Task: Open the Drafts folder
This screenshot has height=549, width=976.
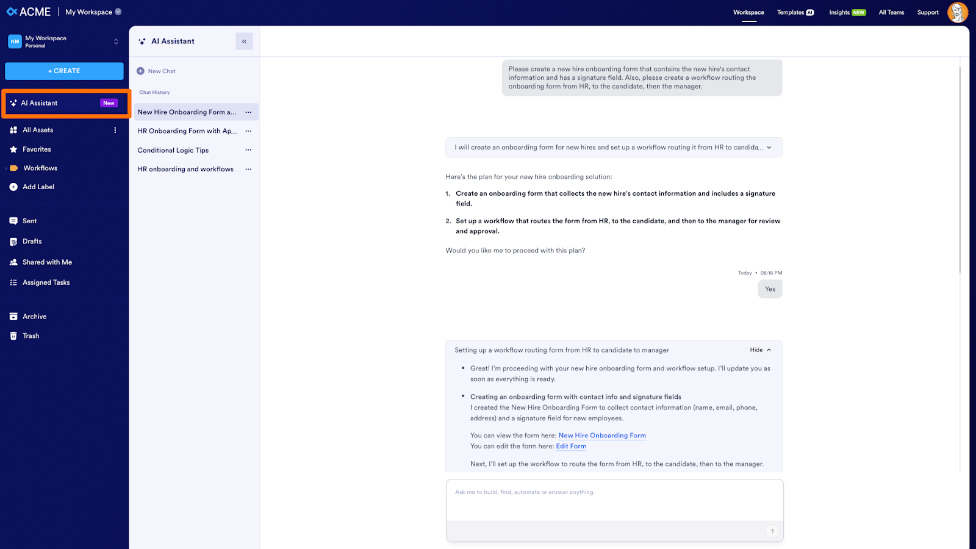Action: point(32,241)
